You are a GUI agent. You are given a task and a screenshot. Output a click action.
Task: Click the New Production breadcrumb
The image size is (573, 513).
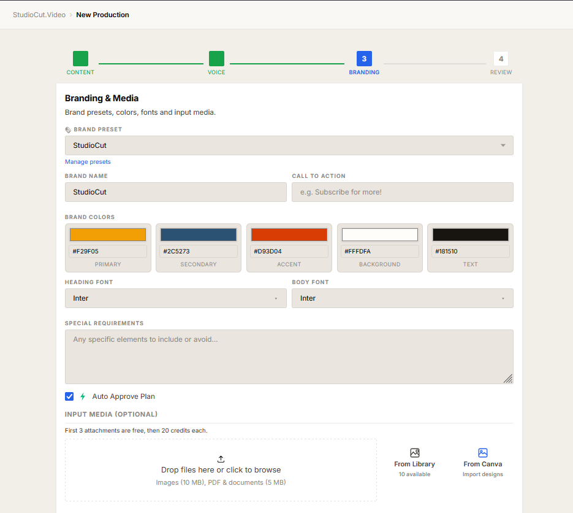102,15
